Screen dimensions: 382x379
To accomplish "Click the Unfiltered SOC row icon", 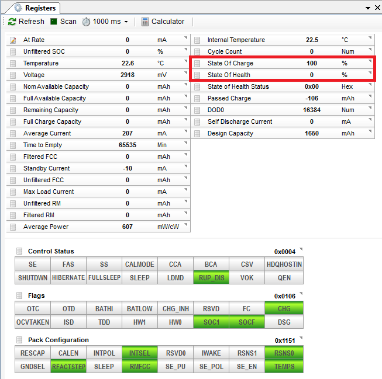I will pyautogui.click(x=13, y=51).
